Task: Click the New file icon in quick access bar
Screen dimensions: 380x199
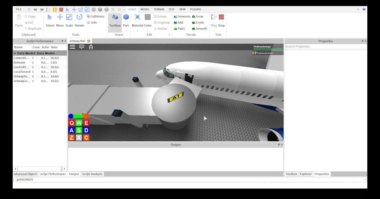Action: pyautogui.click(x=29, y=9)
